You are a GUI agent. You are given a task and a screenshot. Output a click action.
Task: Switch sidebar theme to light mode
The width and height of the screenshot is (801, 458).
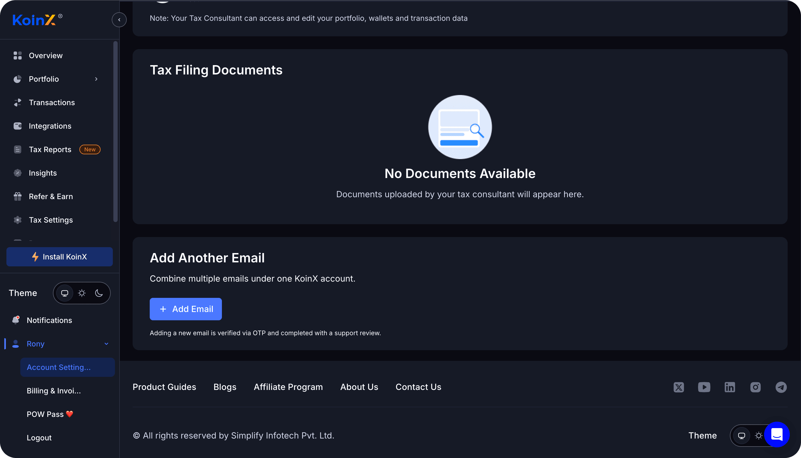click(82, 293)
